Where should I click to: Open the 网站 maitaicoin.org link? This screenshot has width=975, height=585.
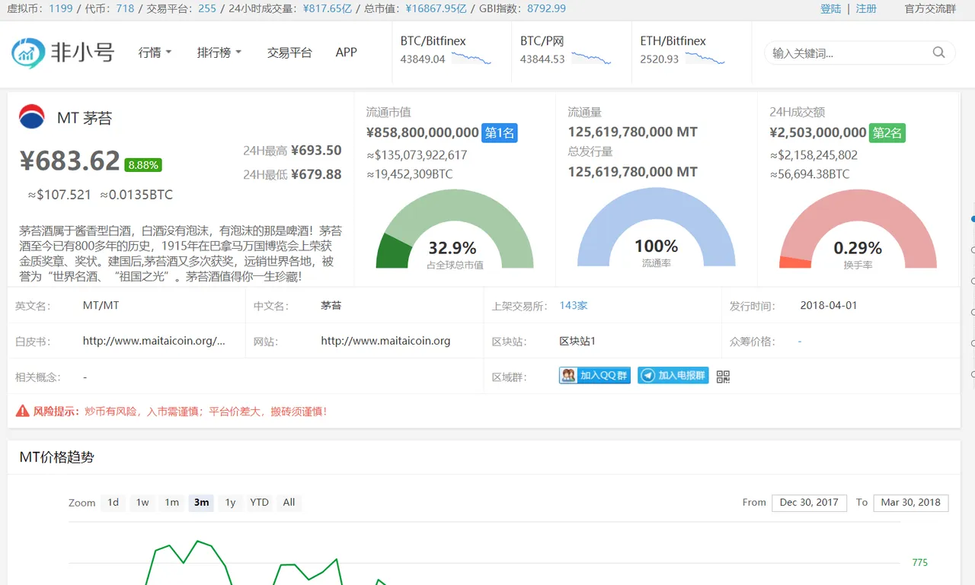pos(385,341)
